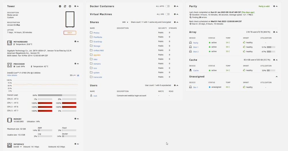288x151 pixels.
Task: Click the 'Console and webGui login account' description
Action: [132, 95]
